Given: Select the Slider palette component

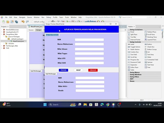Looking at the screenshot, I should click(148, 57).
